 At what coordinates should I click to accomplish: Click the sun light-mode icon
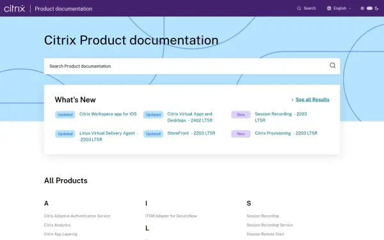[362, 8]
